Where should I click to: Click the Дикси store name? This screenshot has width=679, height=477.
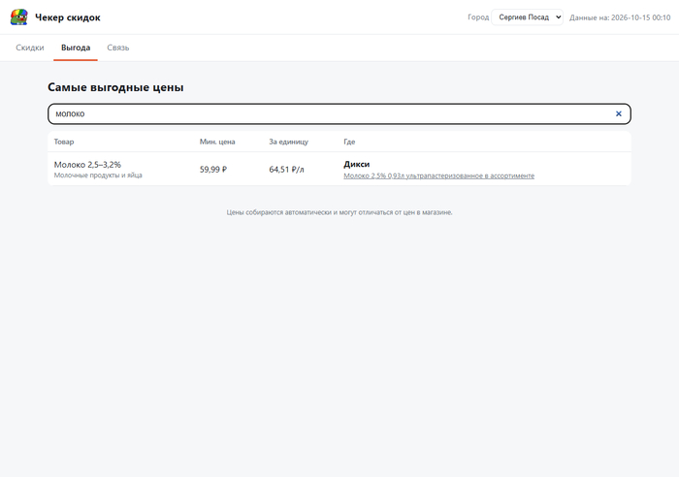coord(357,164)
